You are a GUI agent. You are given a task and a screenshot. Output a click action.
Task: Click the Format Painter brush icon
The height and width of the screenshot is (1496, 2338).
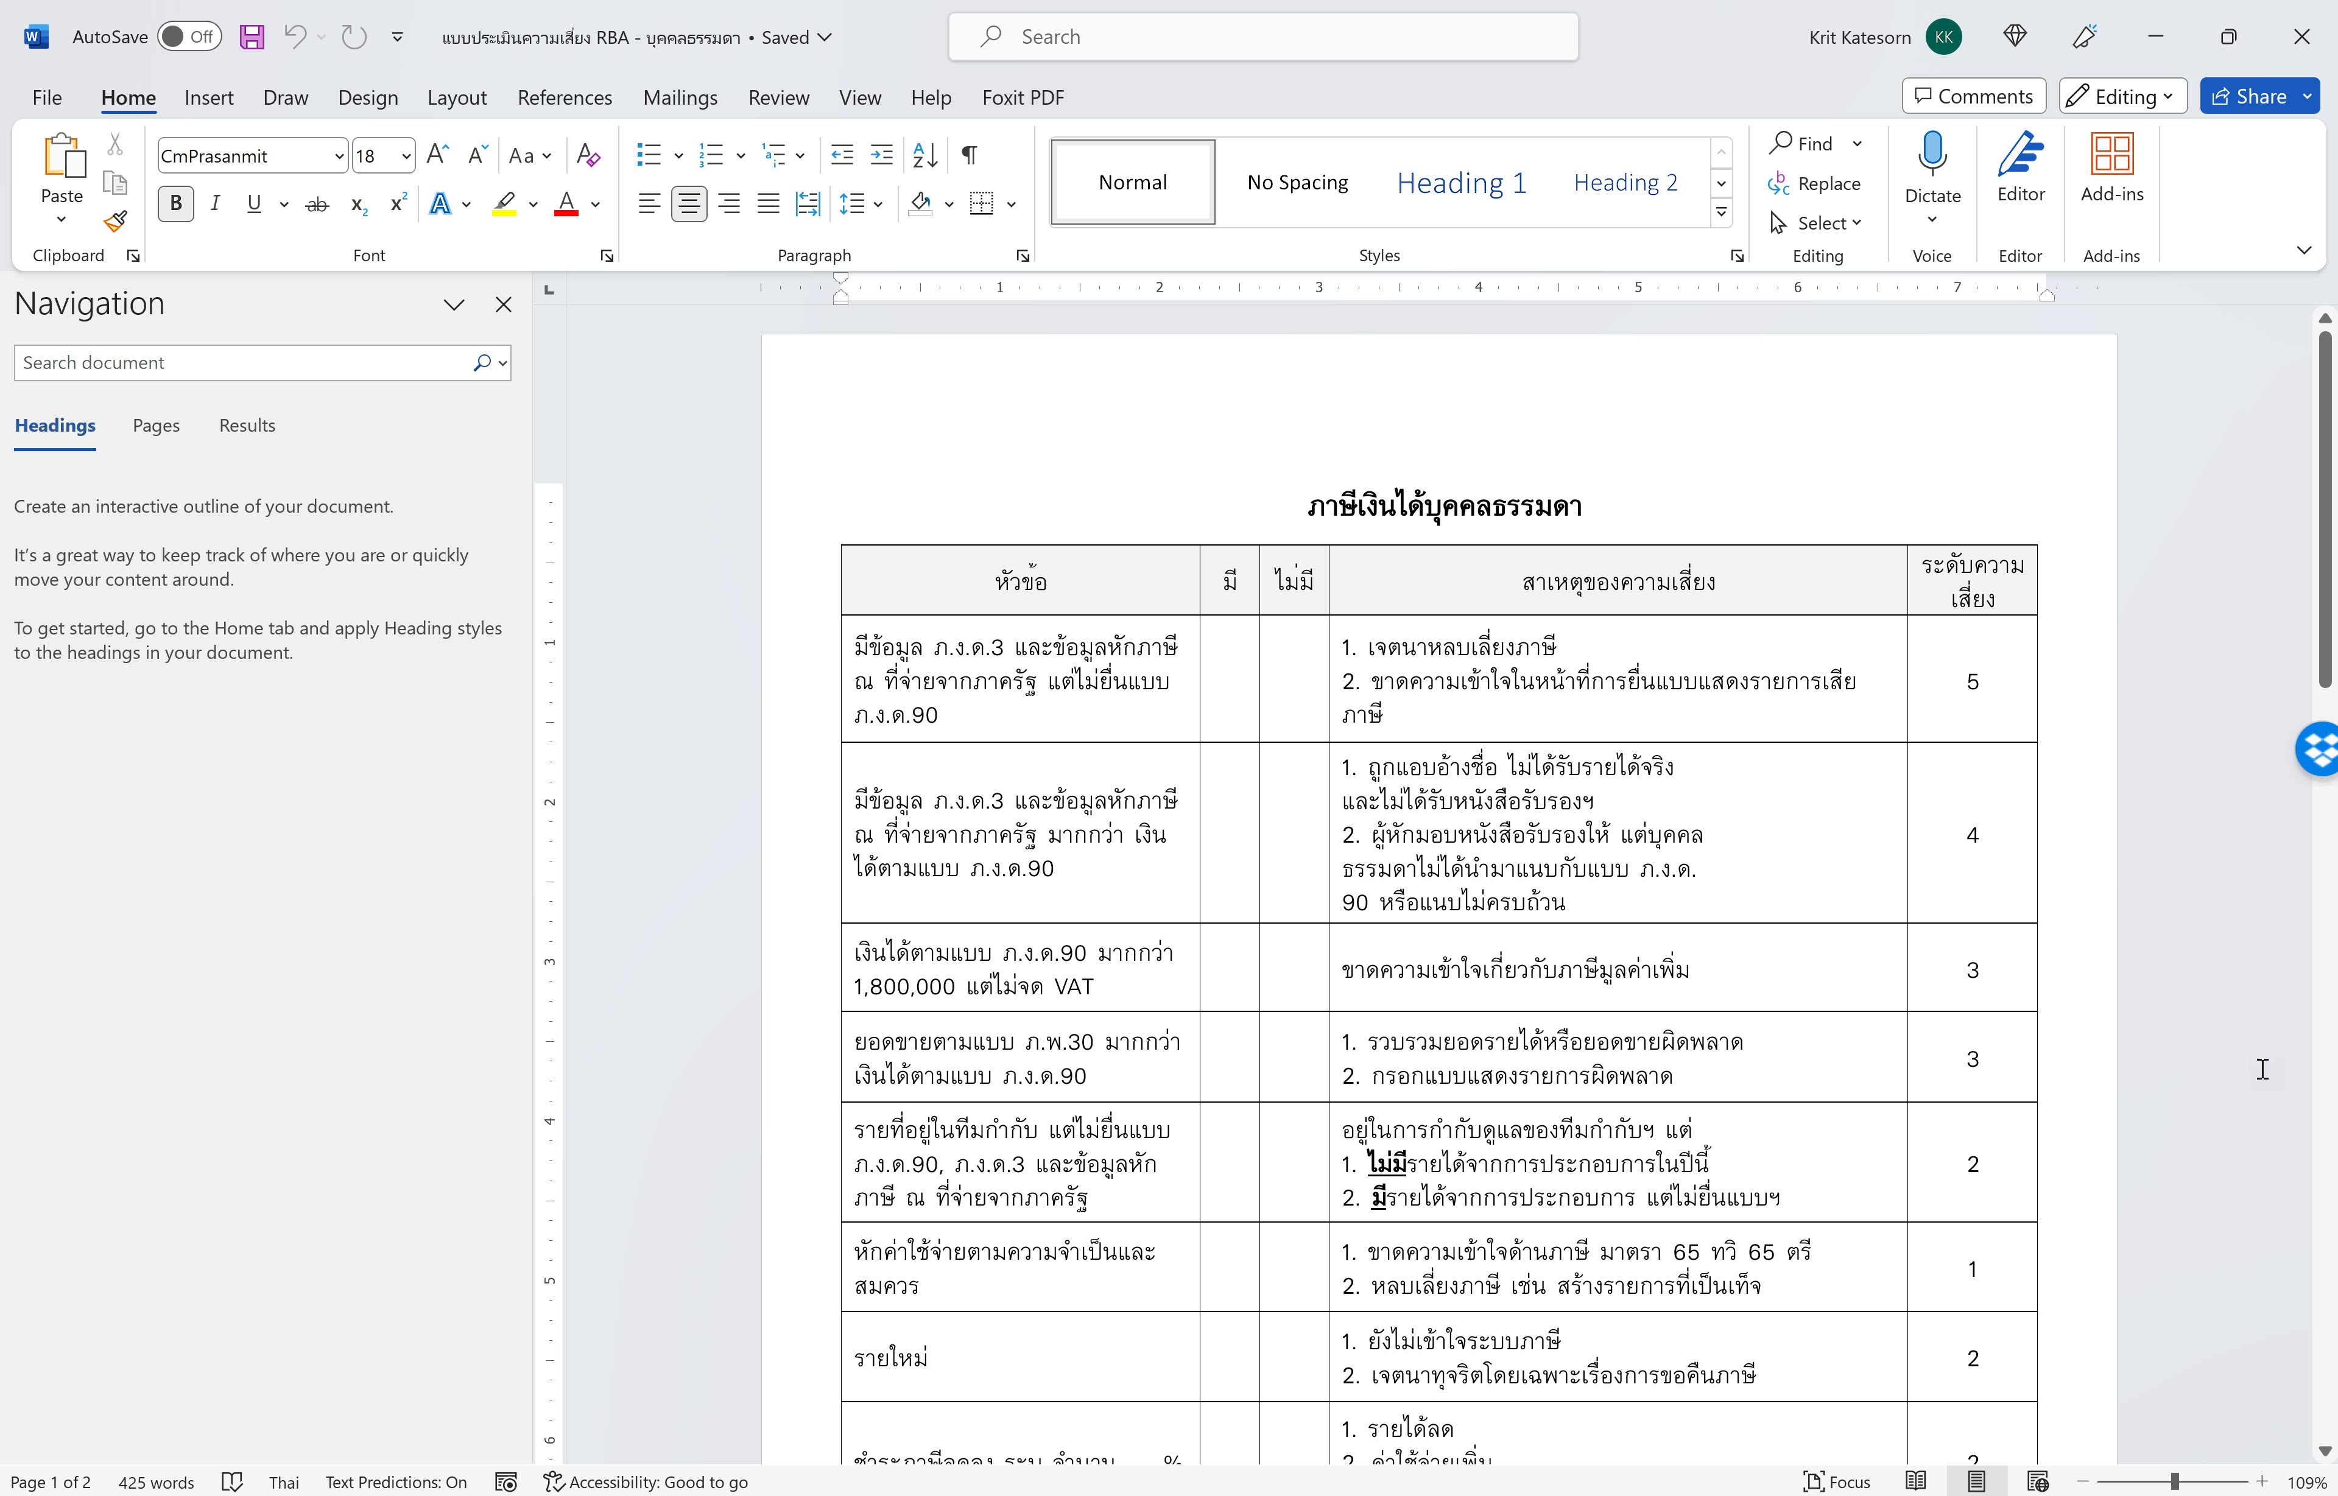click(x=114, y=222)
